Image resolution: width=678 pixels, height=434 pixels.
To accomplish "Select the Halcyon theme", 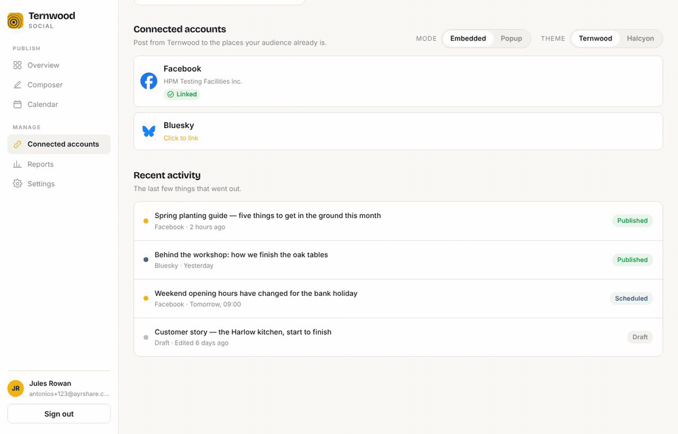I will tap(641, 39).
